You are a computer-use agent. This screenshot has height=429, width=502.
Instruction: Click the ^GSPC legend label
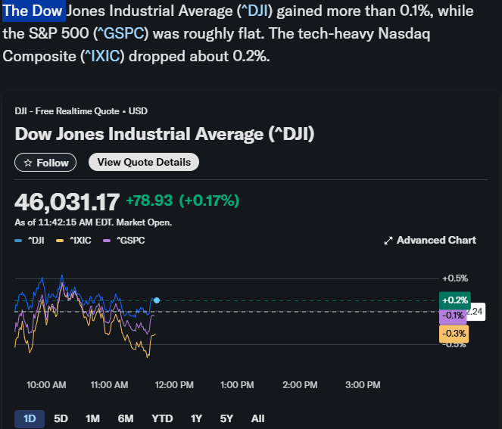[131, 241]
